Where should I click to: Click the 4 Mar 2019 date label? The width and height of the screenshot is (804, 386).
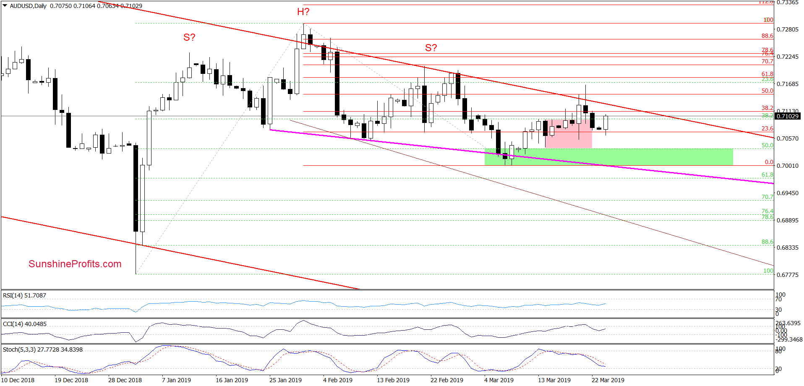click(x=499, y=380)
